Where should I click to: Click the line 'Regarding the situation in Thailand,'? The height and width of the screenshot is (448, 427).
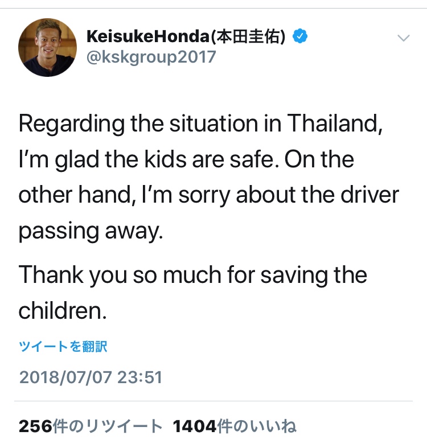pyautogui.click(x=200, y=124)
